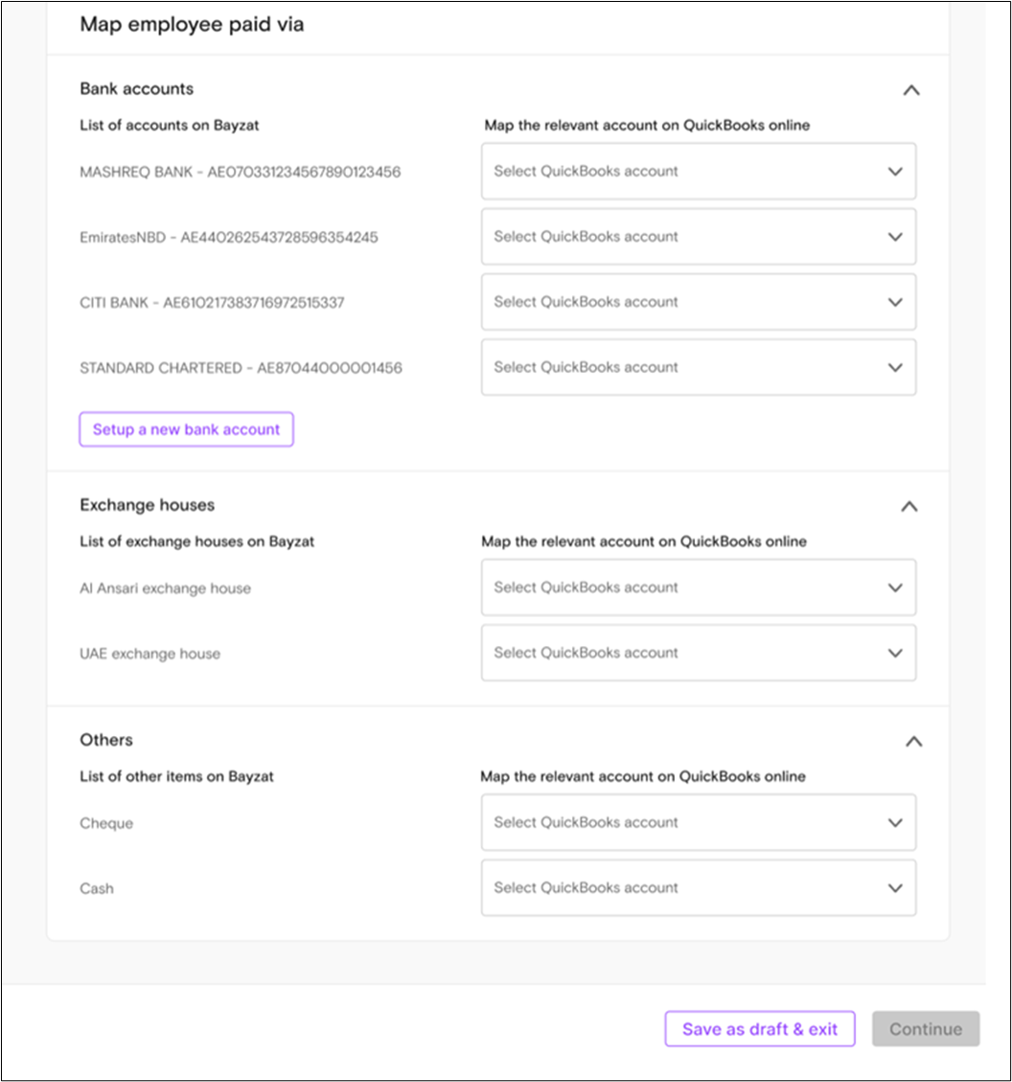Open QuickBooks dropdown for Al Ansari exchange house
Image resolution: width=1012 pixels, height=1082 pixels.
[x=699, y=587]
